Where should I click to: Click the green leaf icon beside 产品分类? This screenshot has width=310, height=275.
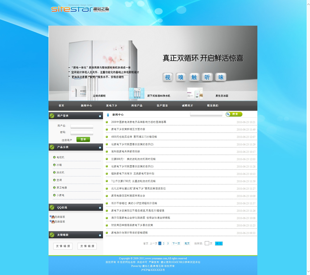[x=52, y=147]
